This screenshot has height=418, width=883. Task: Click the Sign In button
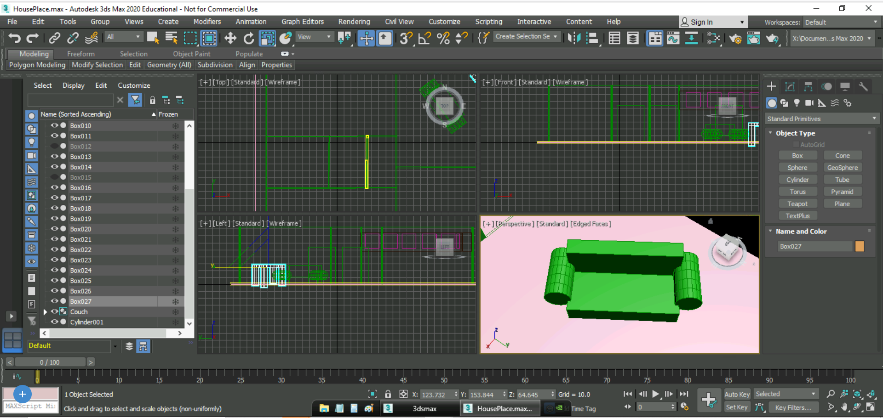pos(713,22)
